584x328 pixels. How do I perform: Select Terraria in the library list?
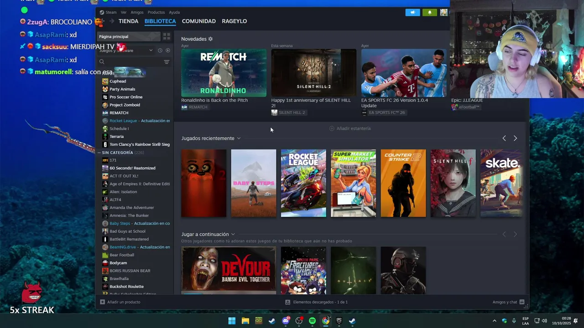[x=116, y=137]
